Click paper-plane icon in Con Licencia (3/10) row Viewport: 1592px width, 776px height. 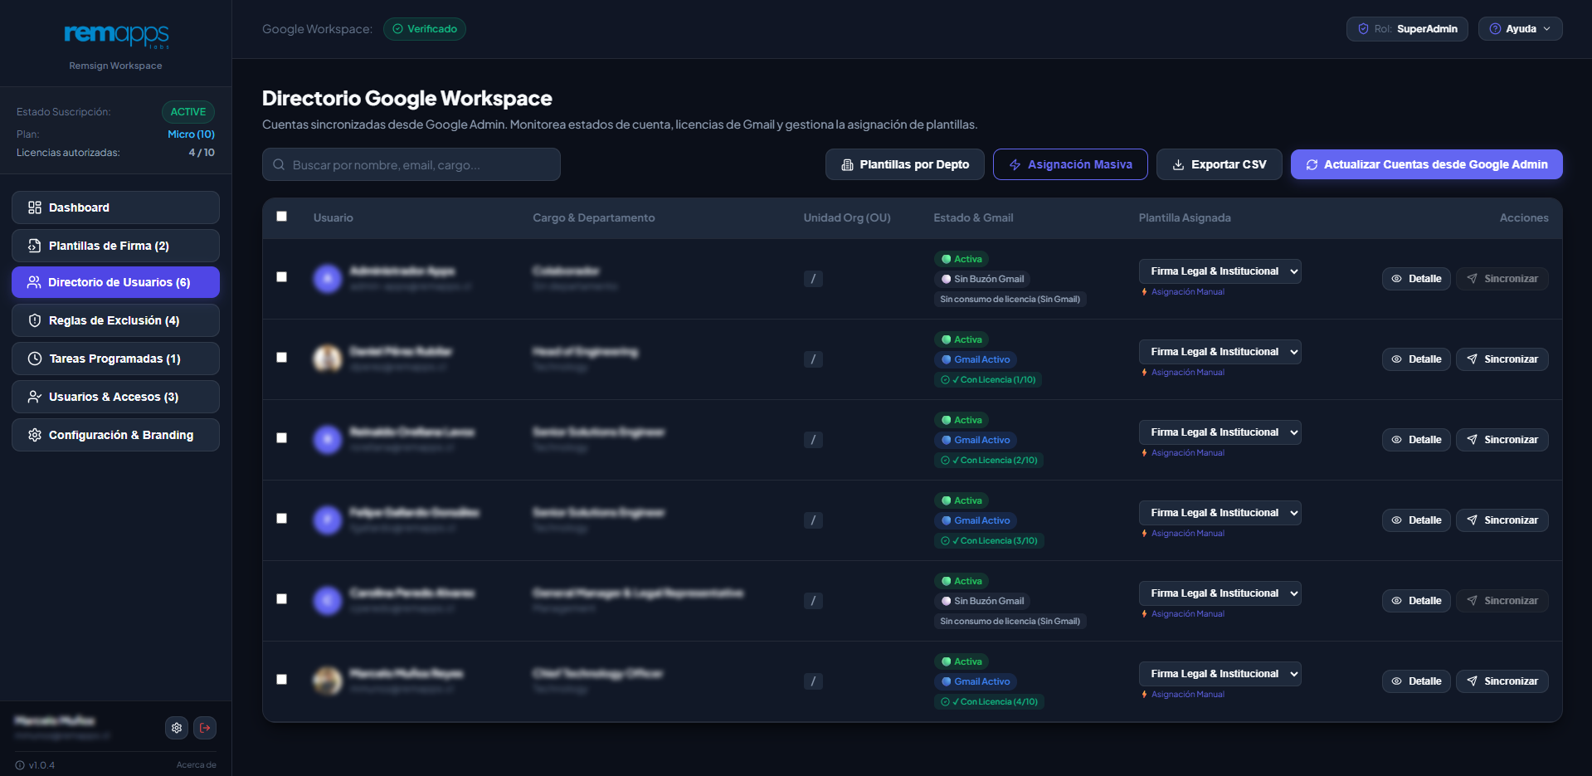coord(1472,520)
